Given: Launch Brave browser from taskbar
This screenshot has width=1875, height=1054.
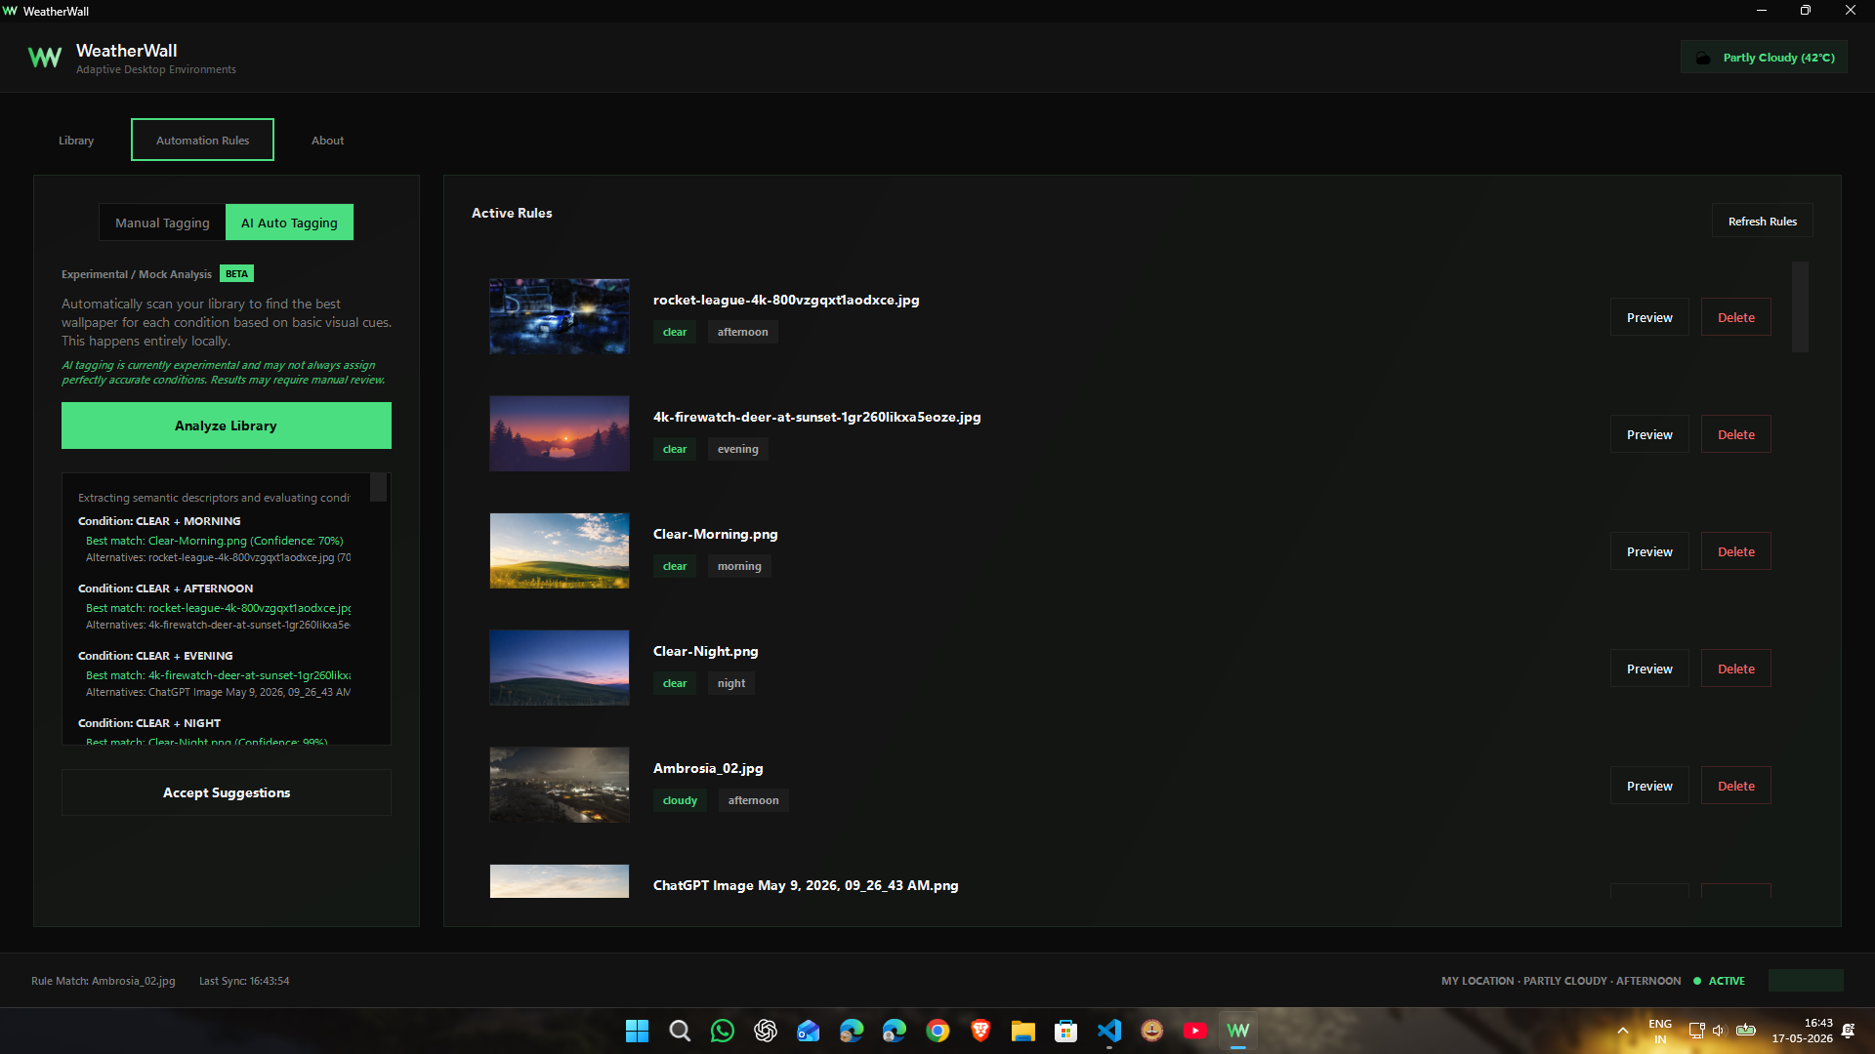Looking at the screenshot, I should [x=980, y=1031].
